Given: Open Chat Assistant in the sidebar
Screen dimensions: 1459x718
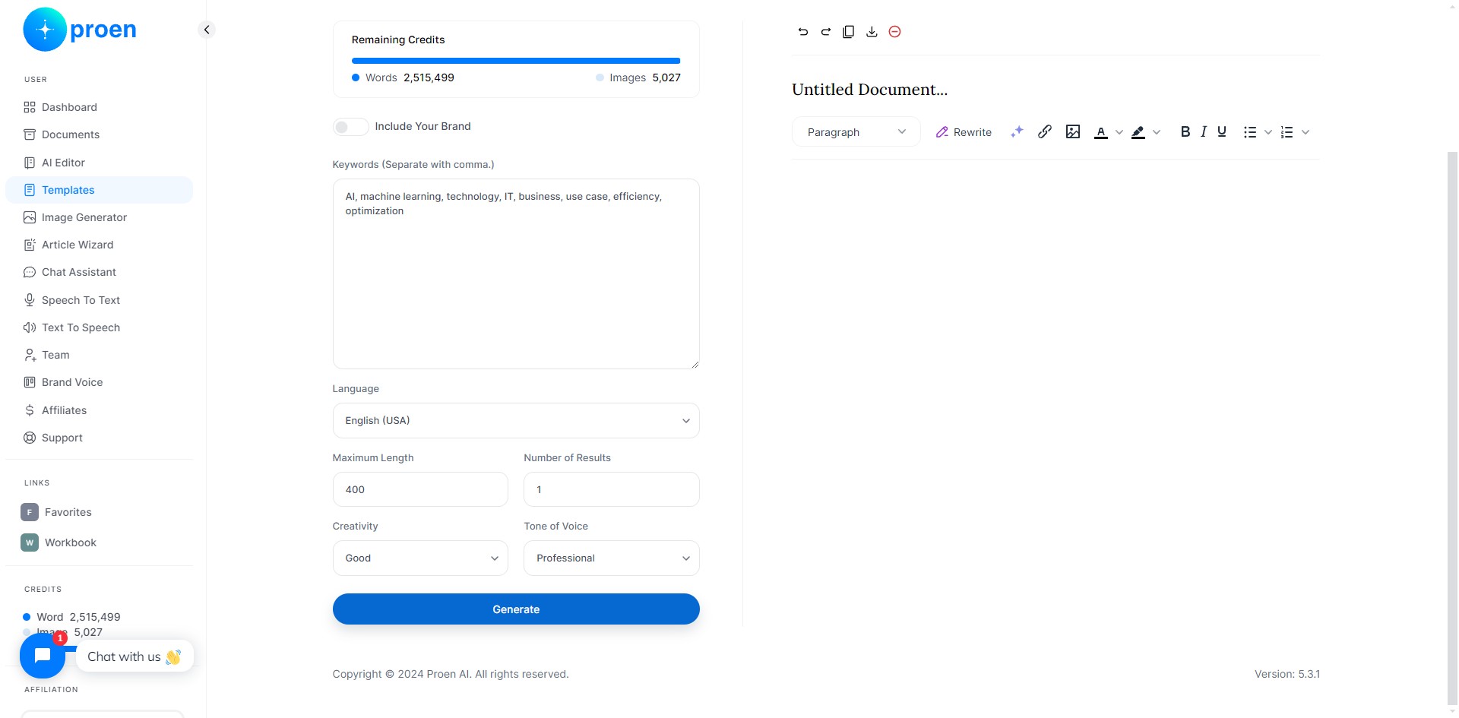Looking at the screenshot, I should [99, 272].
